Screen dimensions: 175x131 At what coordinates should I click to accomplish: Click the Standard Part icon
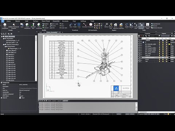(33, 25)
